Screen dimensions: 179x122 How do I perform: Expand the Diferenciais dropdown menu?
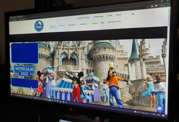[x=73, y=25]
